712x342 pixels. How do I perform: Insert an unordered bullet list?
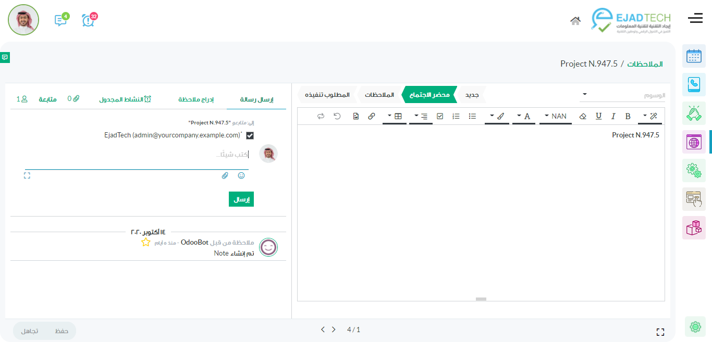pos(472,116)
